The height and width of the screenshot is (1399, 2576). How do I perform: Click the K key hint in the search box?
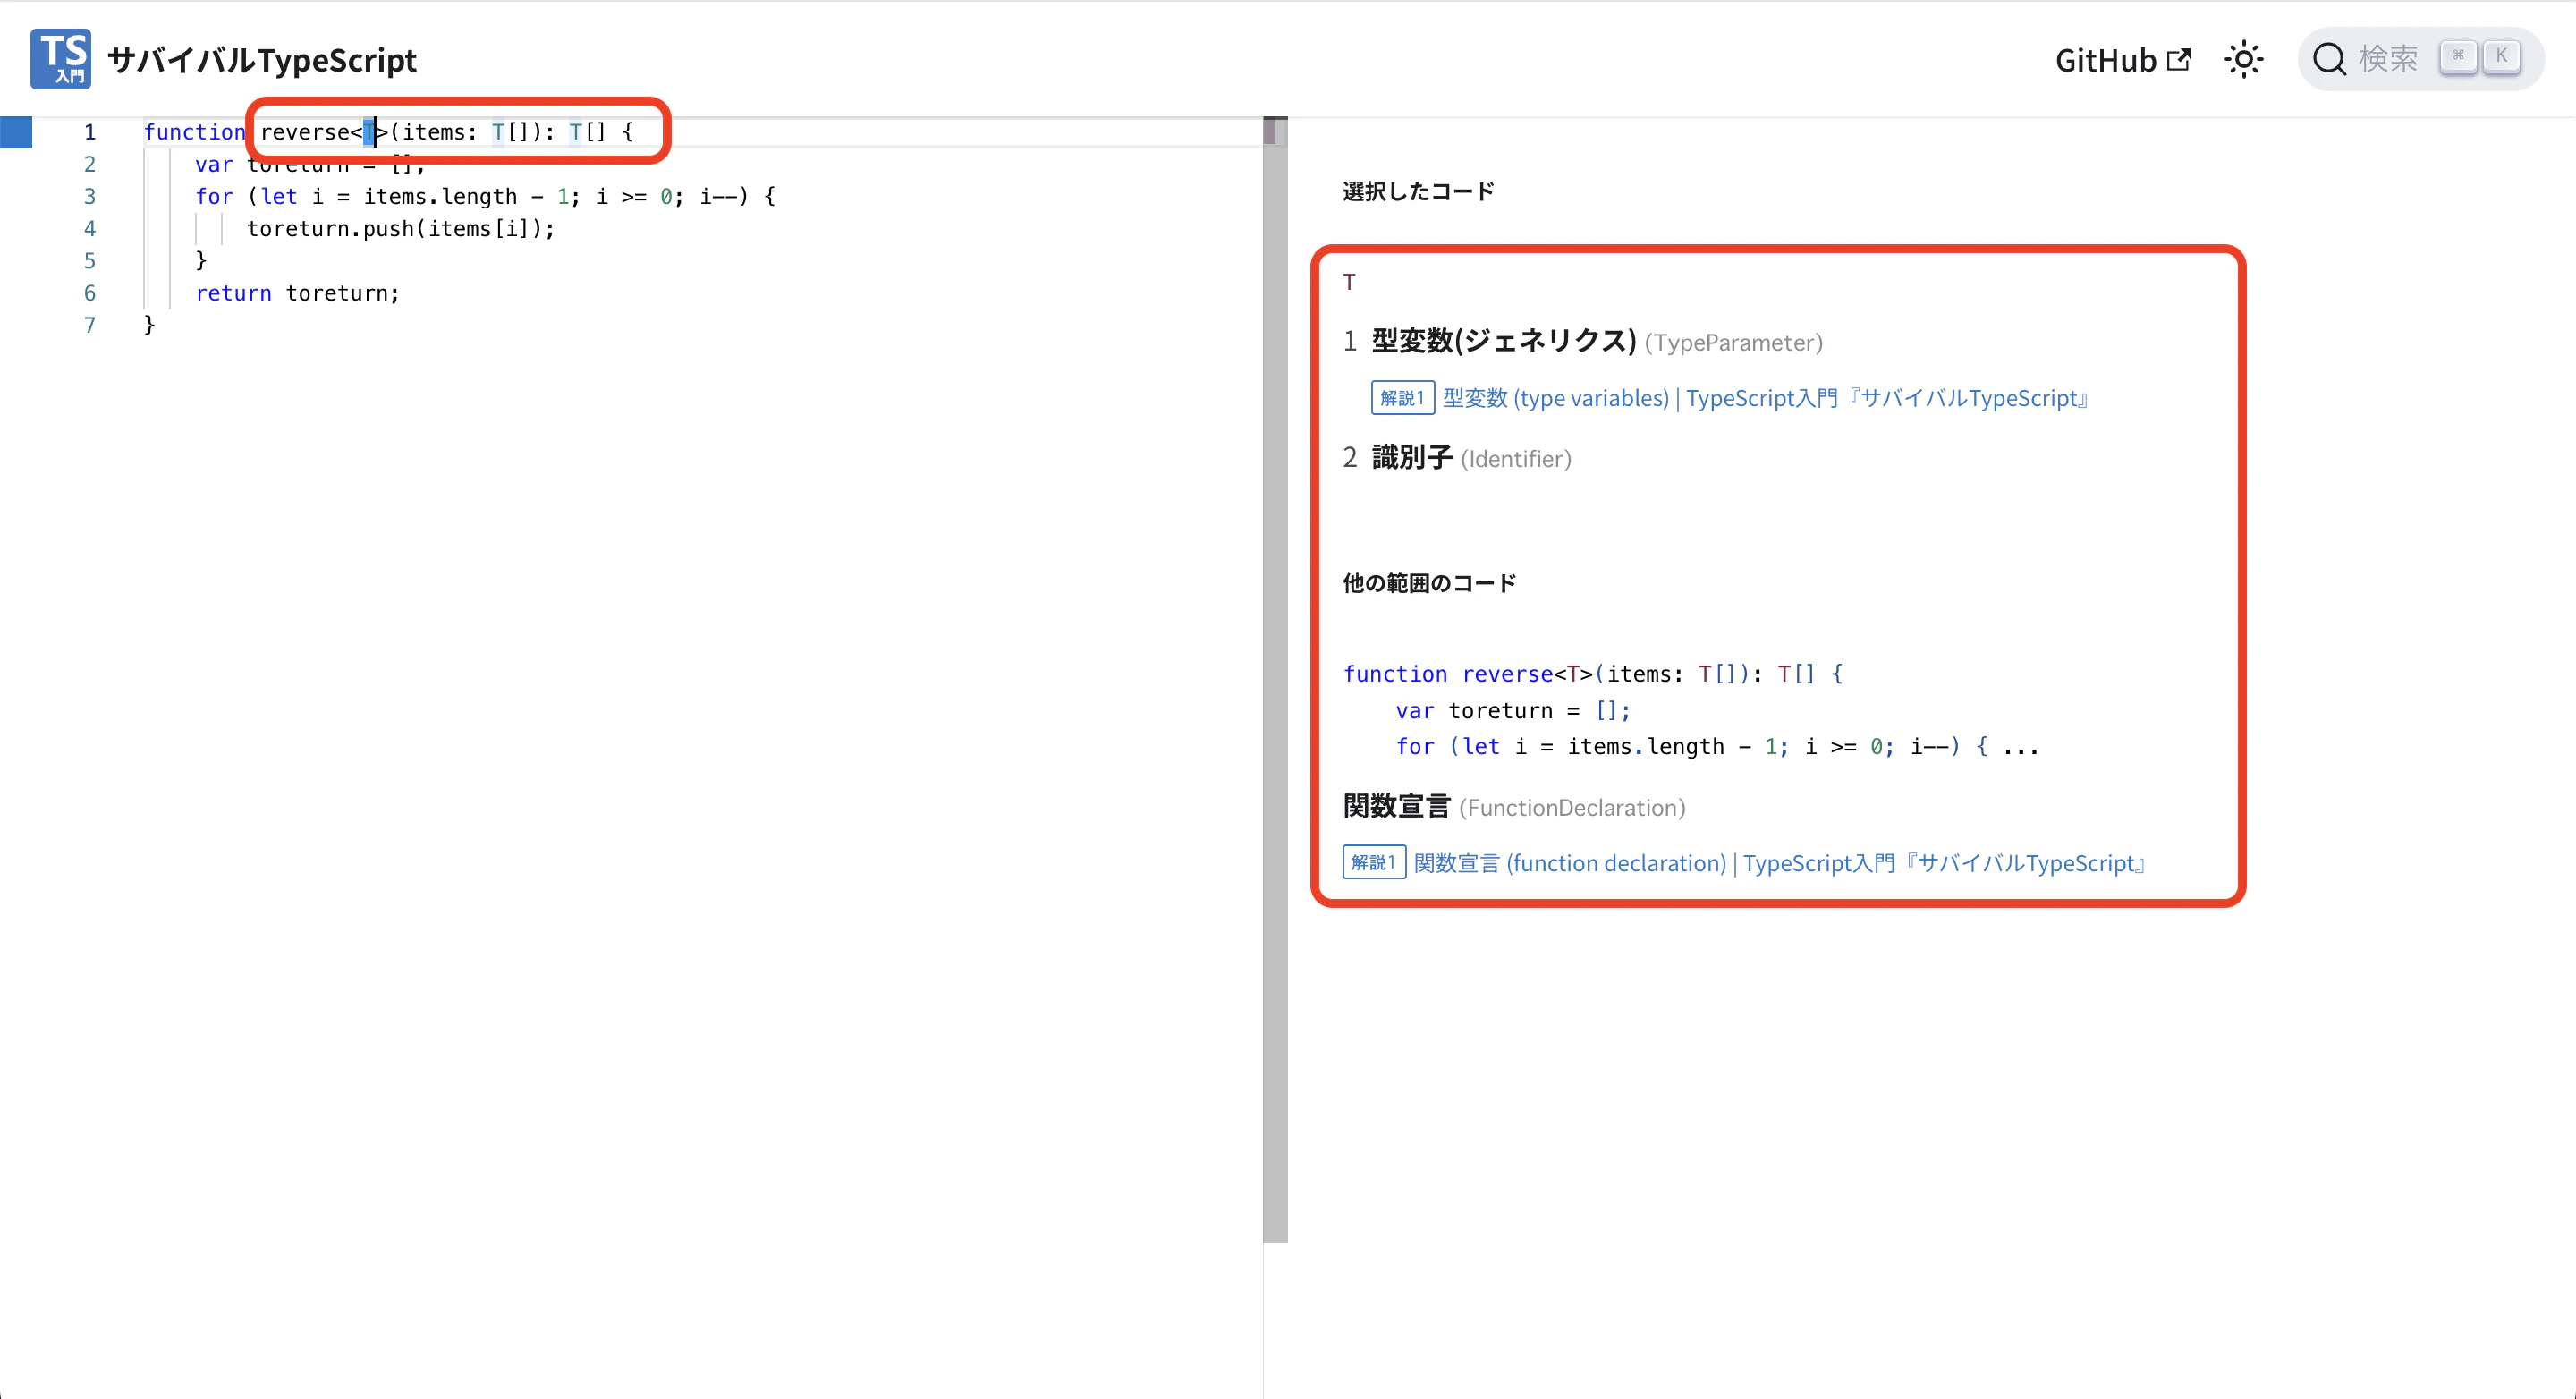2501,56
